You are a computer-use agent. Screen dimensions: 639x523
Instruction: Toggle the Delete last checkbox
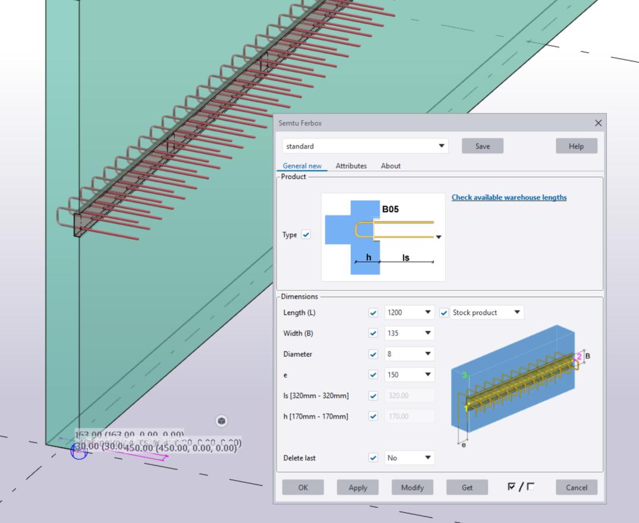373,458
